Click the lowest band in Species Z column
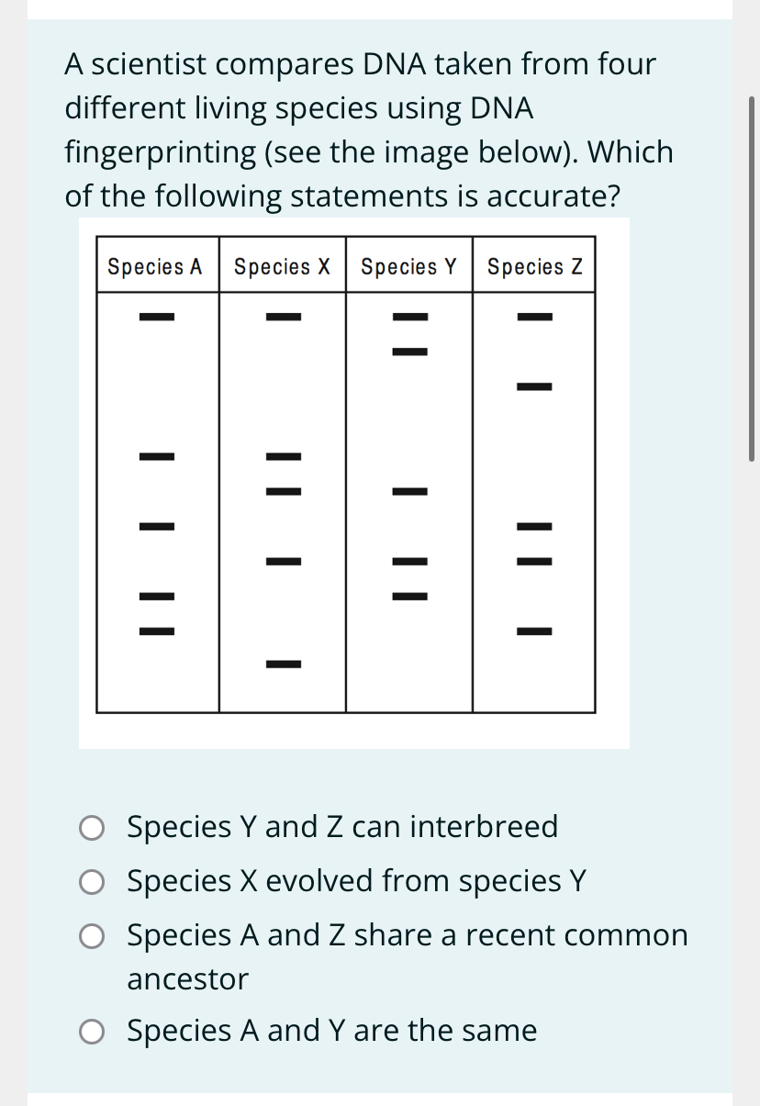The width and height of the screenshot is (760, 1106). [x=534, y=630]
